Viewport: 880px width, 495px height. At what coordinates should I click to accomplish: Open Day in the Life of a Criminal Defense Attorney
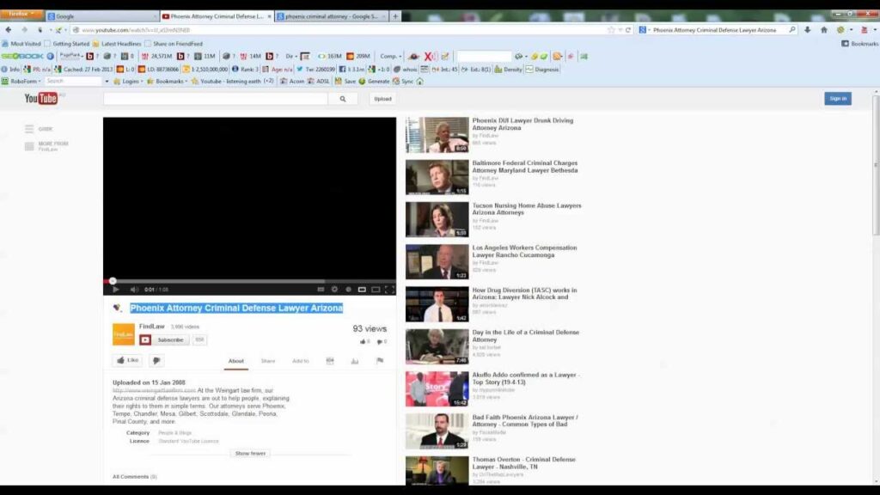pyautogui.click(x=525, y=336)
